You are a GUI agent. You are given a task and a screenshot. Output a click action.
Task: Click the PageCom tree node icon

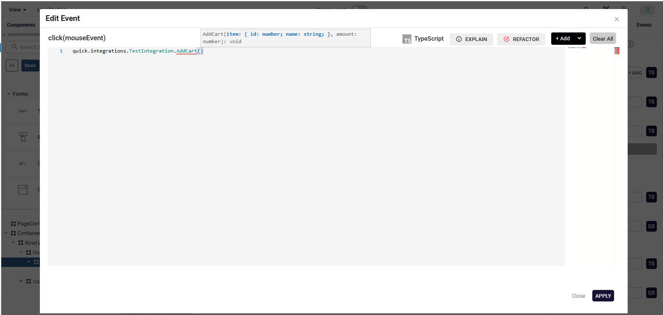[x=13, y=224]
